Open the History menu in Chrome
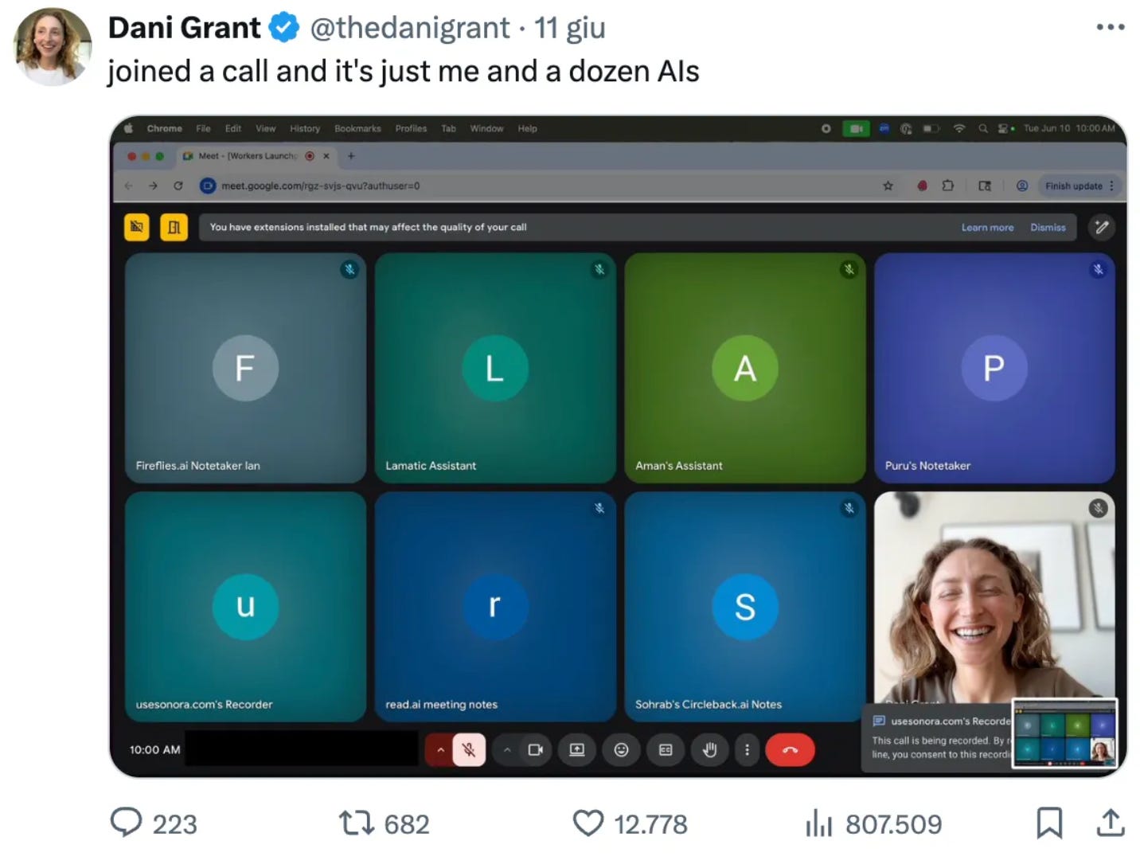The width and height of the screenshot is (1140, 860). [x=305, y=128]
